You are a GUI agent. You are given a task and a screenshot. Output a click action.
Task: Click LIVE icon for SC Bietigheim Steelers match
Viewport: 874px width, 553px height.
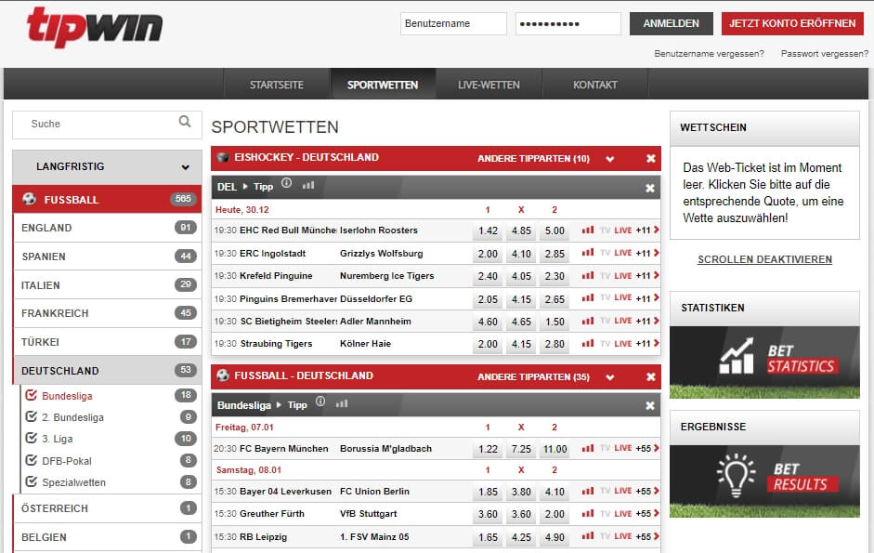pos(622,321)
